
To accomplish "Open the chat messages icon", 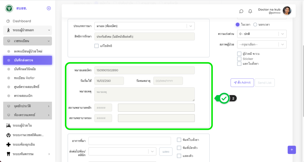I will [x=241, y=11].
